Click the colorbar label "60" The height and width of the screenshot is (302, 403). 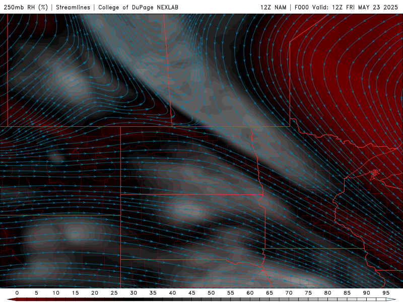pyautogui.click(x=250, y=293)
